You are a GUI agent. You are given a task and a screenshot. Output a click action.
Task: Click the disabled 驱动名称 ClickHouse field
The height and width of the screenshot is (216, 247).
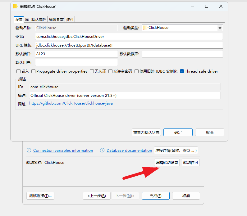[x=76, y=28]
